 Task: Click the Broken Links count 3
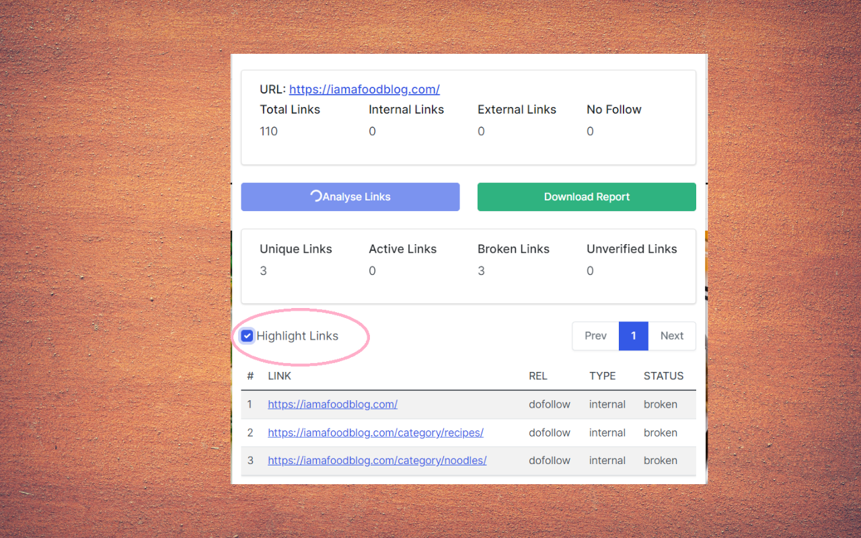click(x=481, y=270)
